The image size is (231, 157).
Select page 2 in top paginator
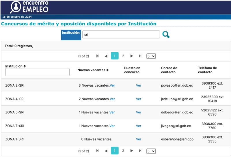click(123, 56)
